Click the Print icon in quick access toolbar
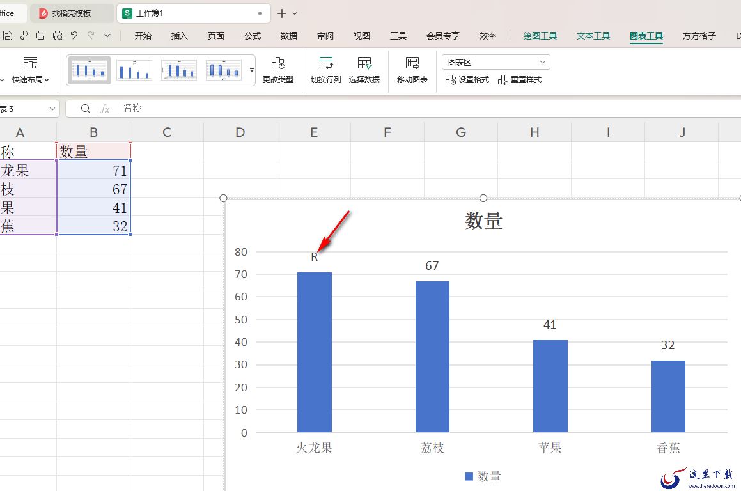 tap(41, 35)
